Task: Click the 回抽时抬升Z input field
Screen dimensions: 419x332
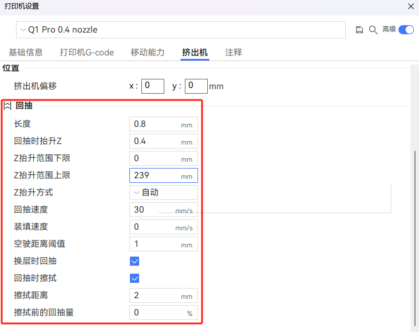Action: pos(156,141)
